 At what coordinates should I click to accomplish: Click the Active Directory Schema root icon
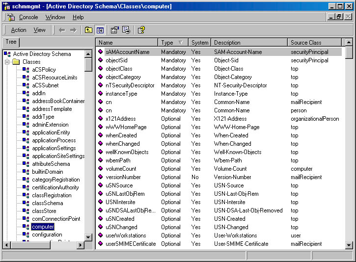(7, 54)
